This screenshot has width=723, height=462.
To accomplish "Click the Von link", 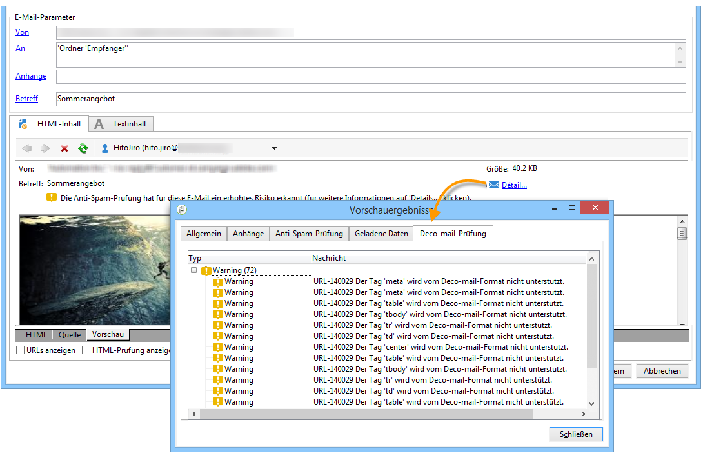I will (22, 32).
